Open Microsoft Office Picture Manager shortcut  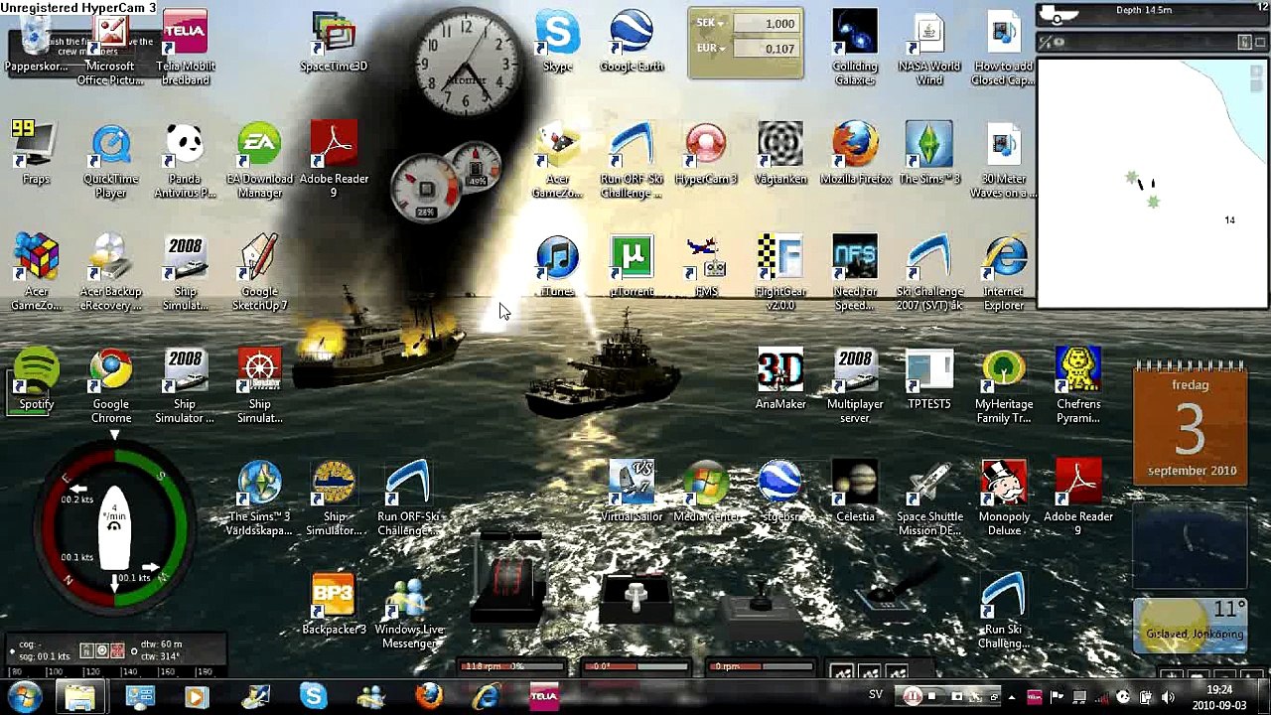point(110,47)
